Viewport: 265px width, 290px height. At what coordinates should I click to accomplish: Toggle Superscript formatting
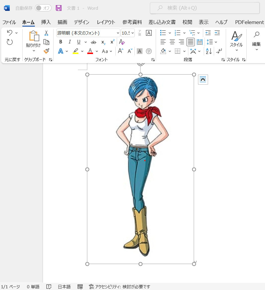point(112,42)
